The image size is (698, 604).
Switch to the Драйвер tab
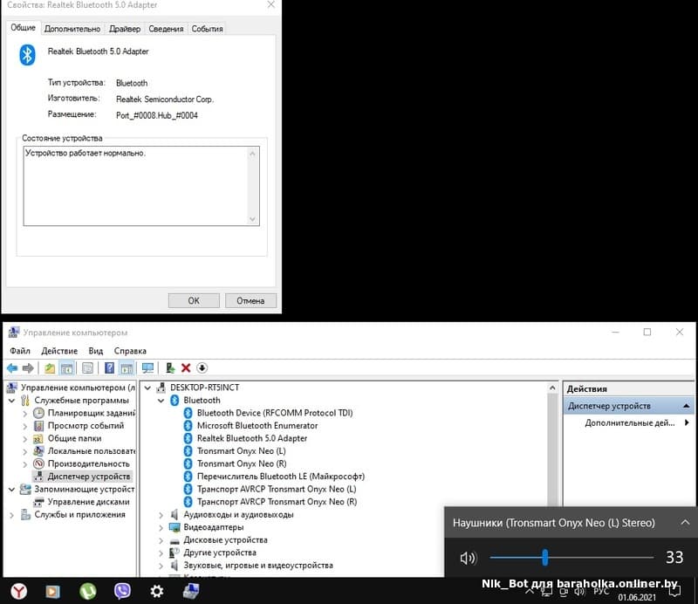tap(125, 29)
